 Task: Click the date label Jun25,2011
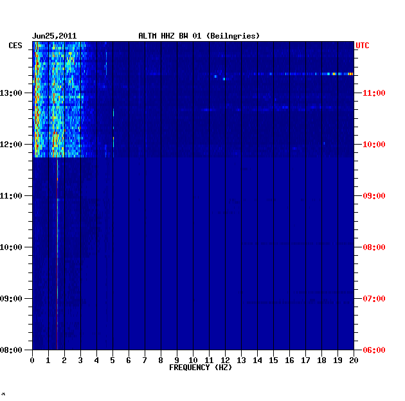tap(54, 36)
